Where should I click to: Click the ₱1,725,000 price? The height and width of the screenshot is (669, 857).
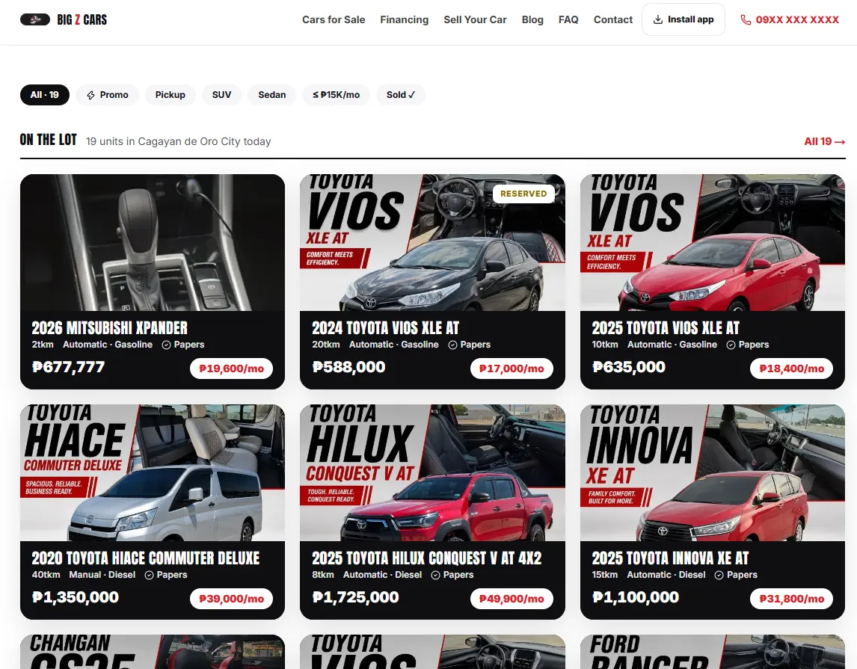click(x=355, y=597)
